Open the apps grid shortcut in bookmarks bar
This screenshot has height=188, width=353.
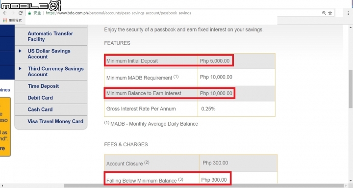(x=5, y=21)
